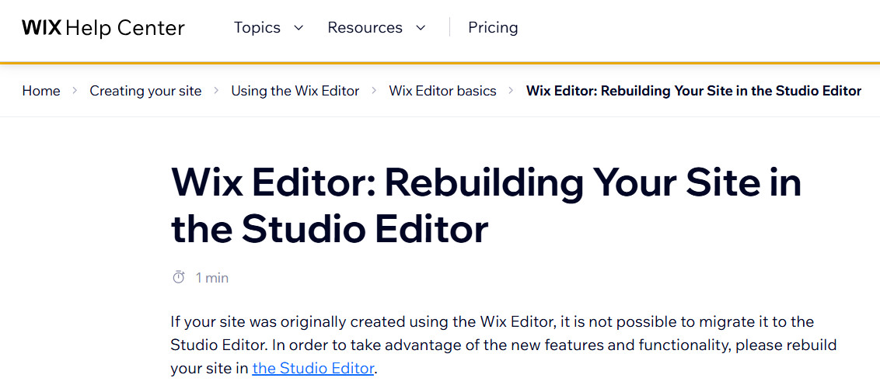Follow the Studio Editor hyperlink
Image resolution: width=880 pixels, height=392 pixels.
point(313,369)
